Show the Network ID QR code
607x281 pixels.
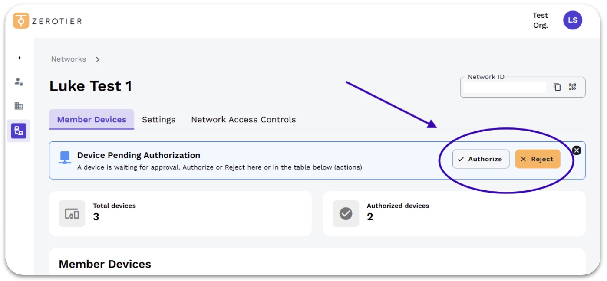click(x=572, y=87)
